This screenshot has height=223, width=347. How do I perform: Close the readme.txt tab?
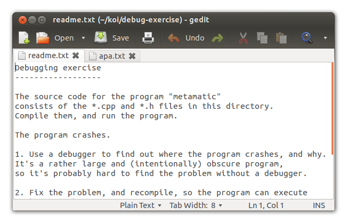[x=76, y=55]
